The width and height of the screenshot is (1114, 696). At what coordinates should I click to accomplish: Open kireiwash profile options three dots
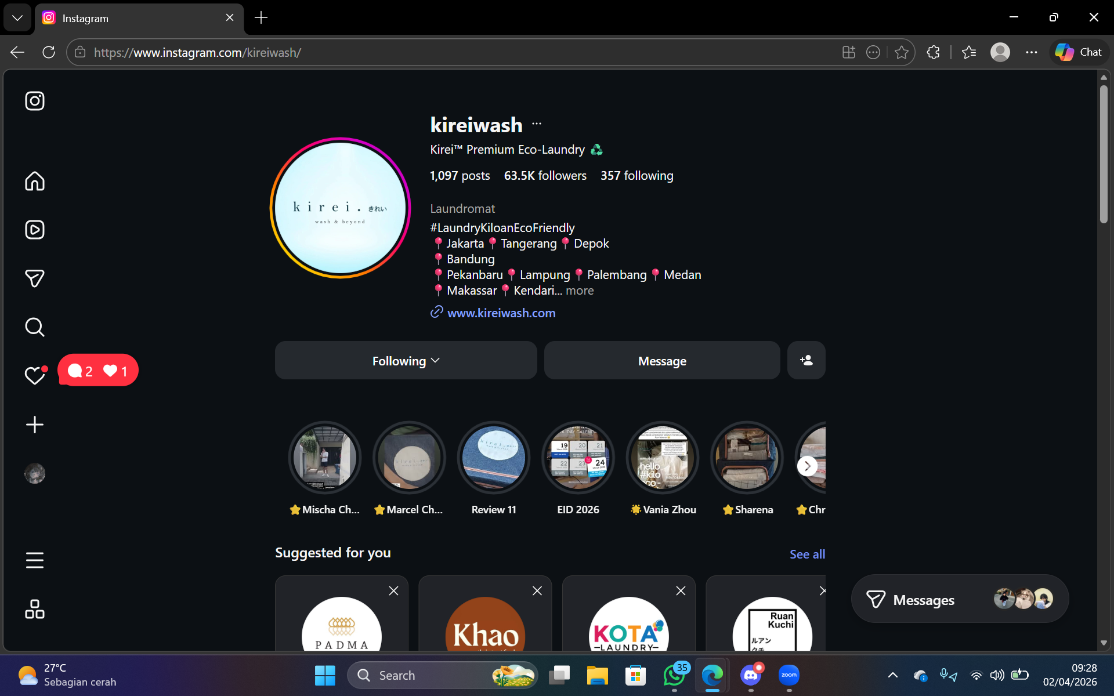[537, 124]
